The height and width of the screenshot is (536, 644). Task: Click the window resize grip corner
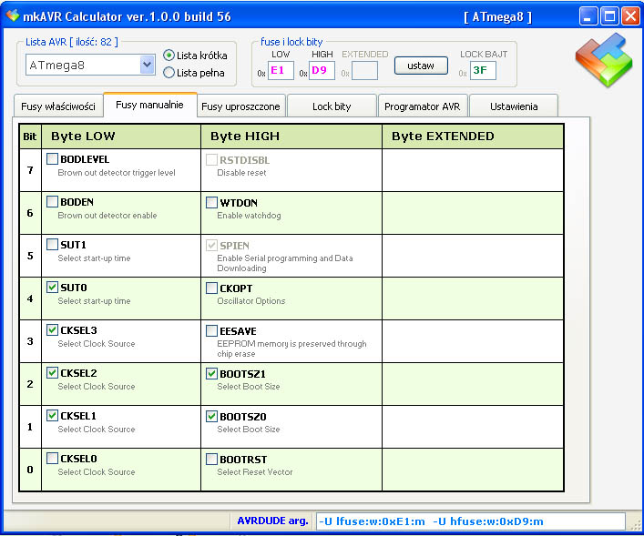coord(636,525)
